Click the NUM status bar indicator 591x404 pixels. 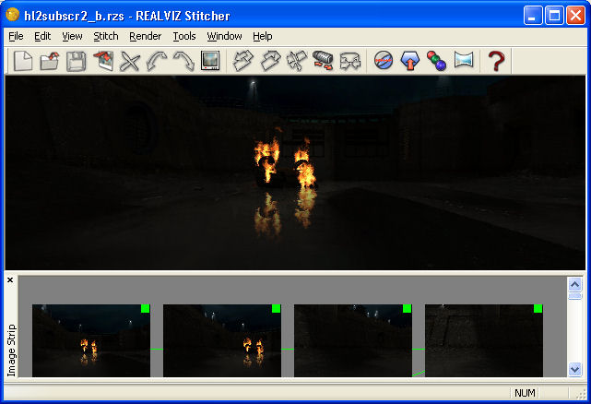click(525, 393)
